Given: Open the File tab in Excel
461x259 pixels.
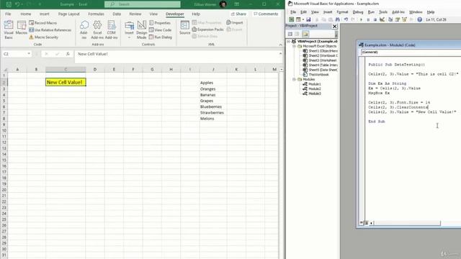Looking at the screenshot, I should tap(8, 14).
